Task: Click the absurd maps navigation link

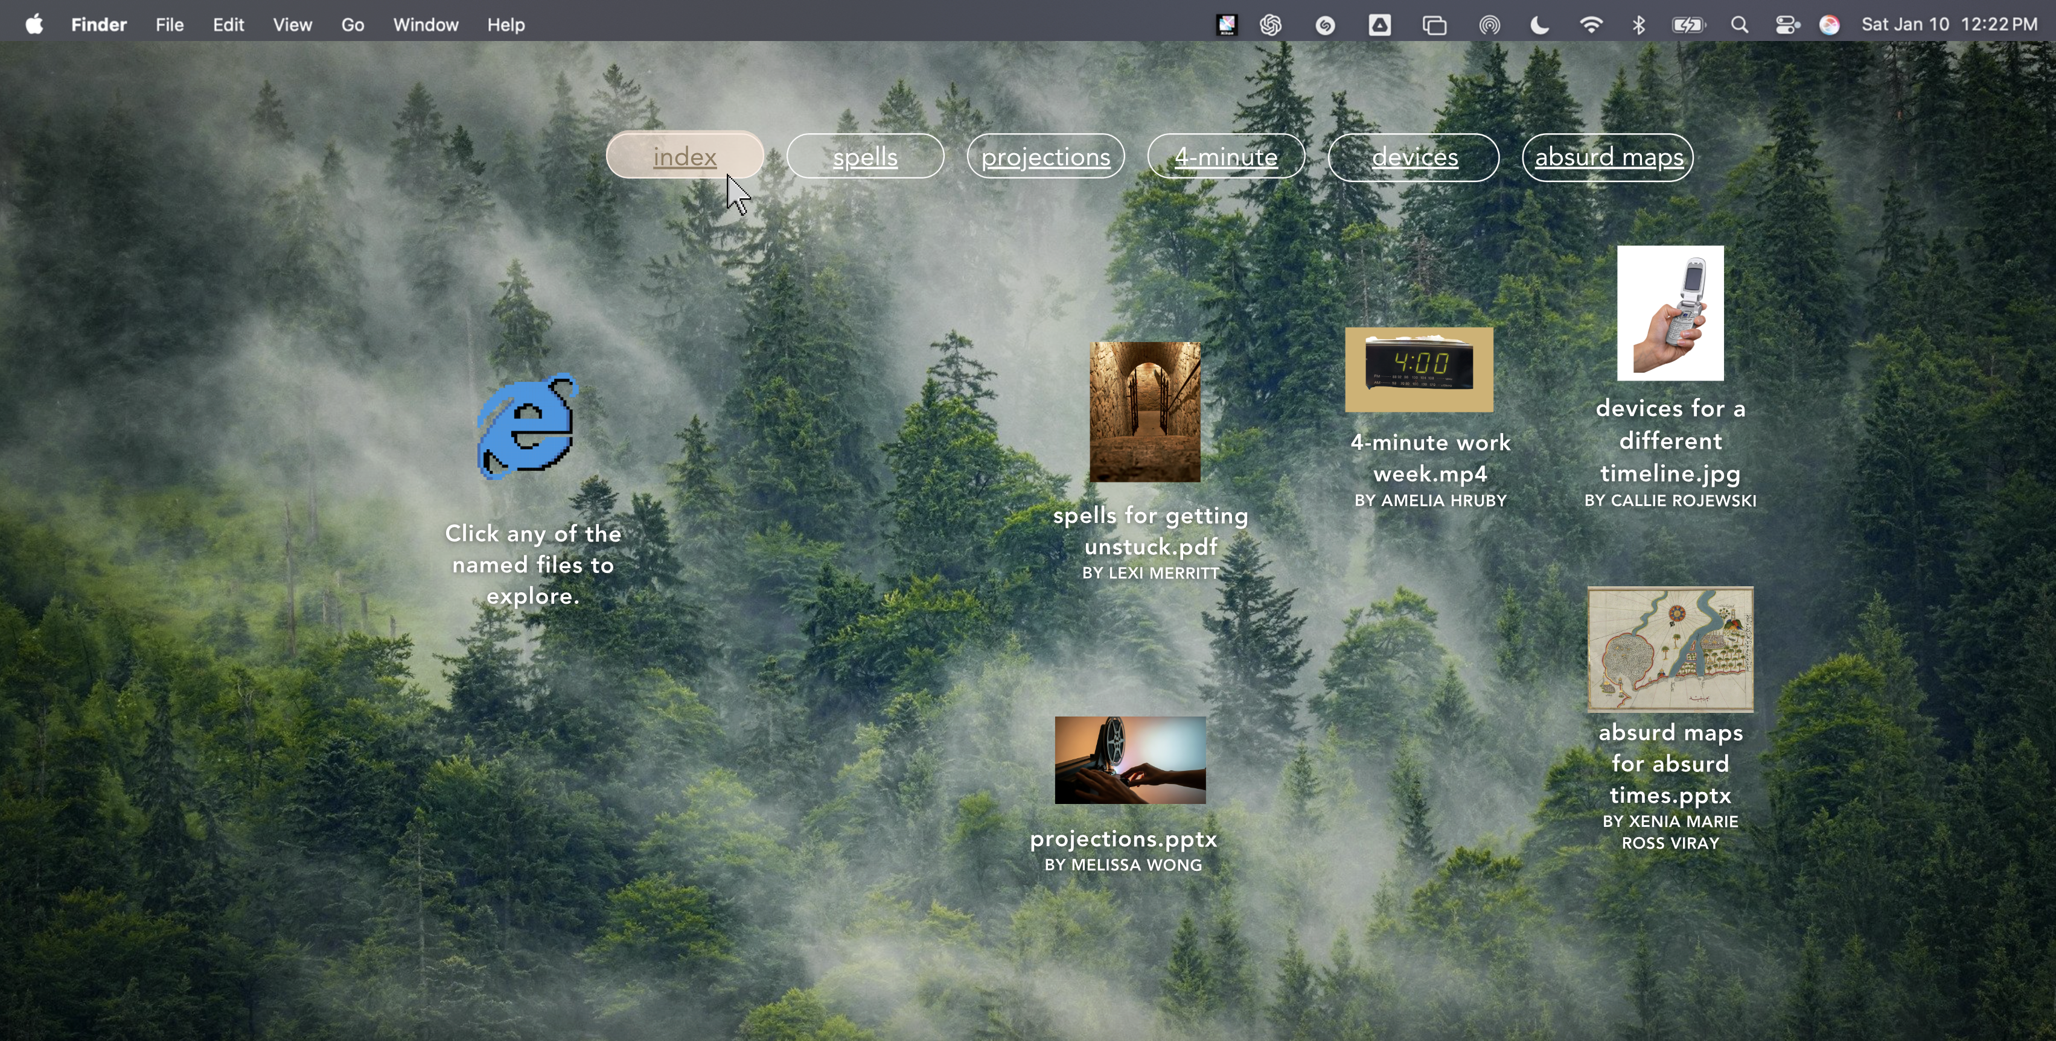Action: click(x=1608, y=156)
